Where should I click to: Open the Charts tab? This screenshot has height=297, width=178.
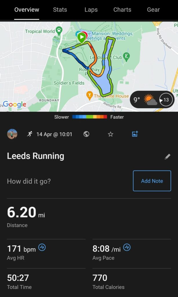point(122,10)
